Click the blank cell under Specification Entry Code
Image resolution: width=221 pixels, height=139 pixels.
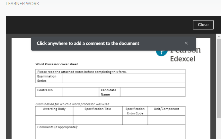tap(135, 120)
